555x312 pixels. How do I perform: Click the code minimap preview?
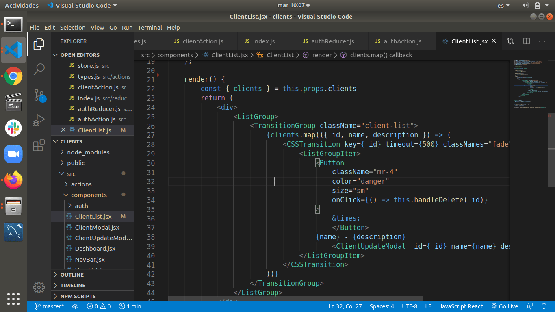coord(529,83)
